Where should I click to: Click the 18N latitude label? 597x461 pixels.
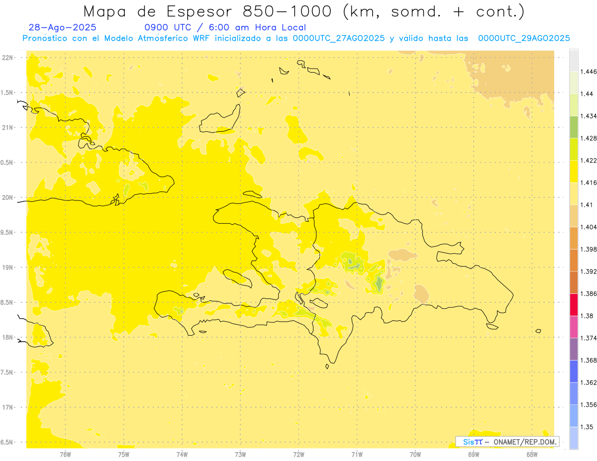[8, 337]
